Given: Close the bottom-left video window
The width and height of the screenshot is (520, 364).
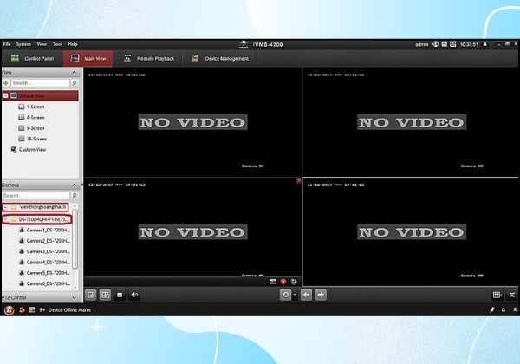Looking at the screenshot, I should point(298,180).
